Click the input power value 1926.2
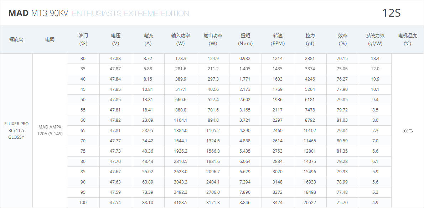424x208 pixels. point(181,151)
